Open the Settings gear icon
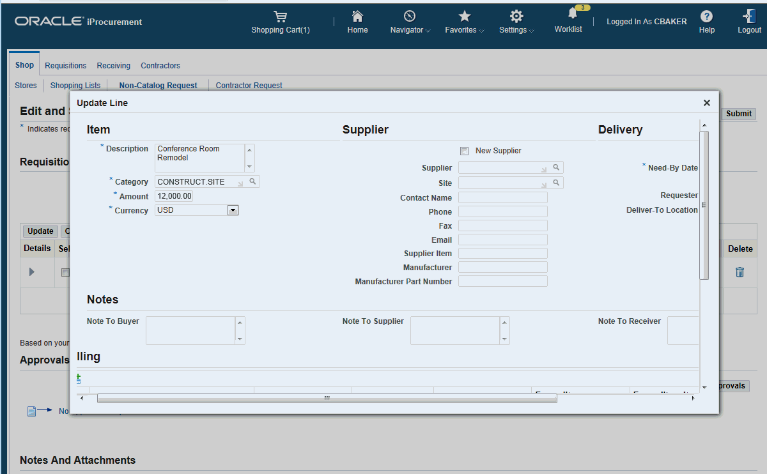Screen dimensions: 767x474 click(x=516, y=16)
